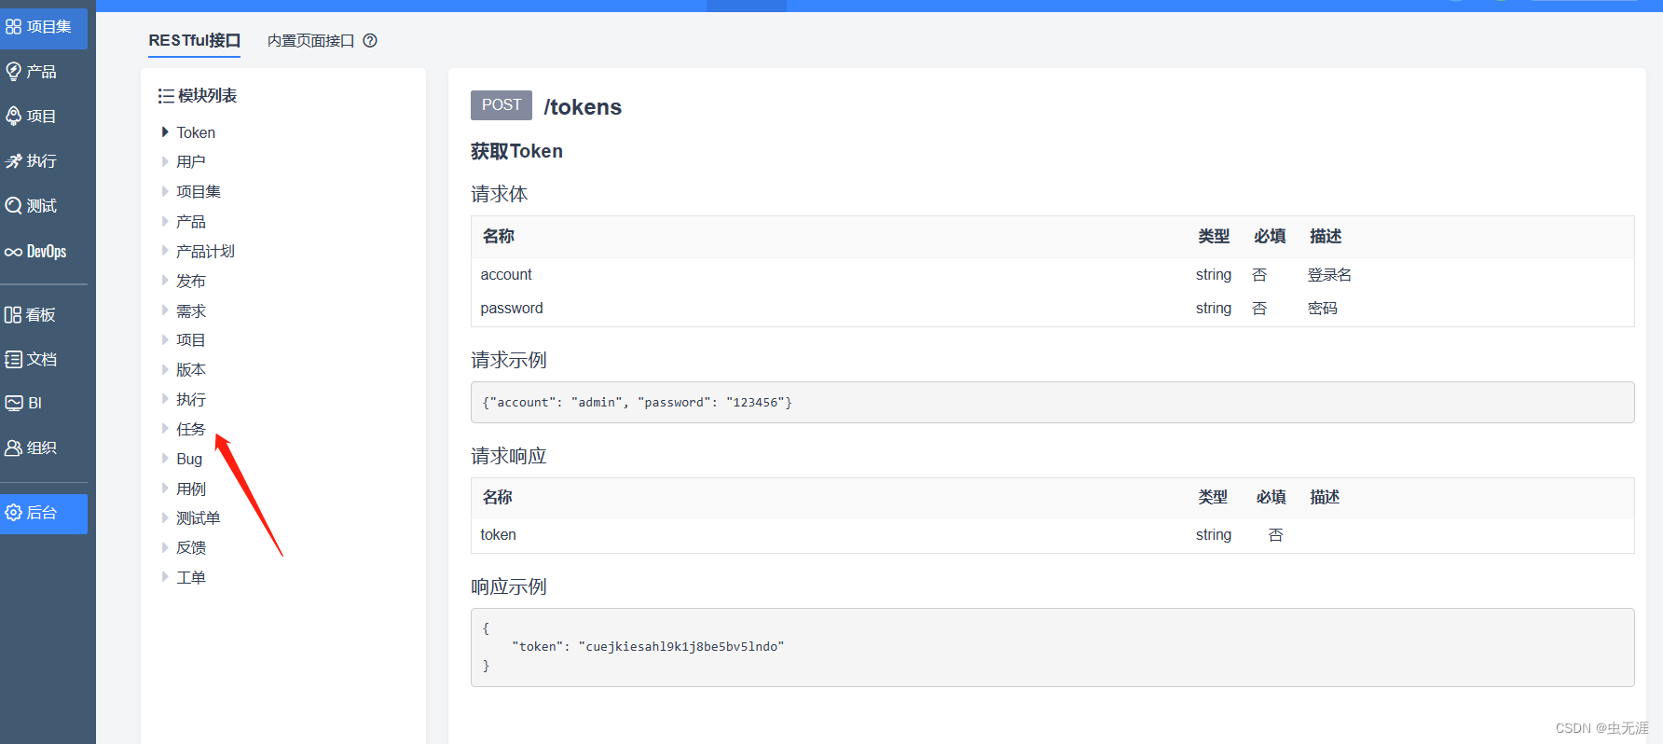The width and height of the screenshot is (1663, 744).
Task: Switch to the 内置页面接口 tab
Action: coord(311,40)
